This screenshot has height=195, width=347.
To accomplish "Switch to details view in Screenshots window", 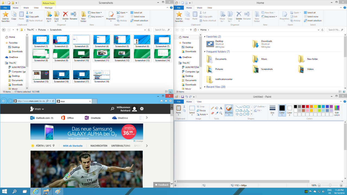I will point(167,92).
